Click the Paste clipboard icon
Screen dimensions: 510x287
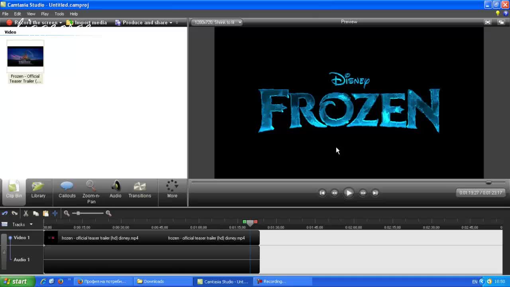coord(45,213)
